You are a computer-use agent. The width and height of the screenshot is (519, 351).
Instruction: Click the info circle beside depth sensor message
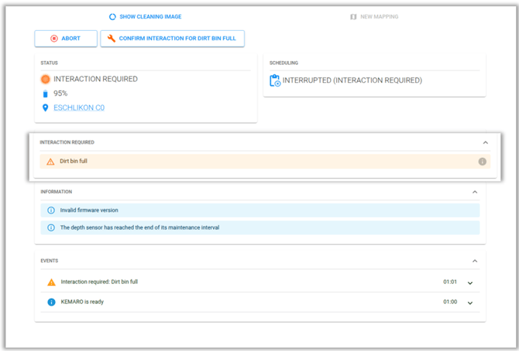51,228
